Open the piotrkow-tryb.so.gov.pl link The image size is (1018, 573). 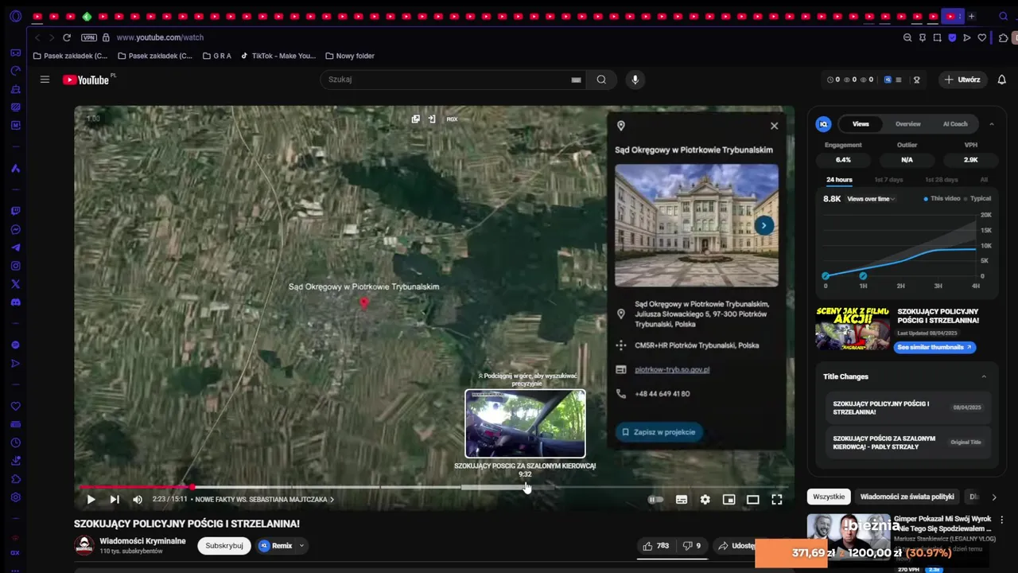672,369
